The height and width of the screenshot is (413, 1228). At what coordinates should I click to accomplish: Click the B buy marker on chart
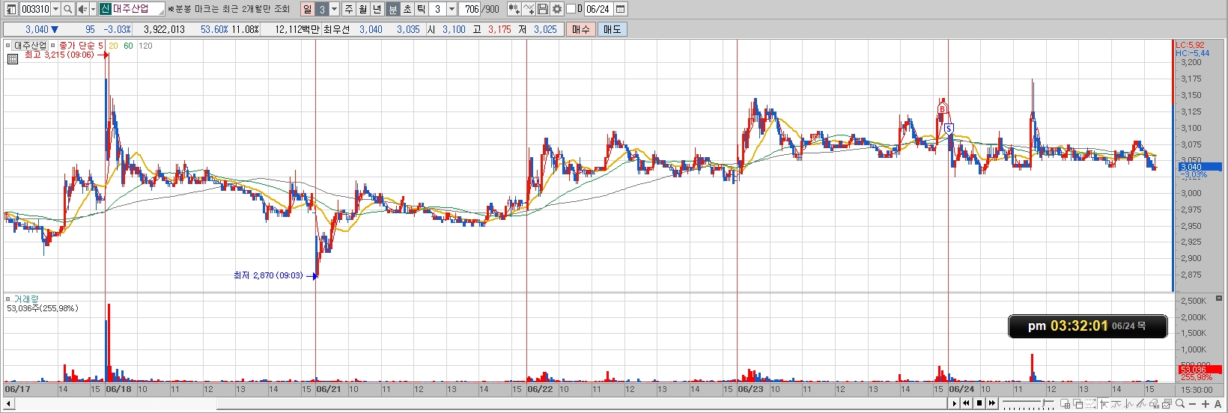click(x=943, y=108)
